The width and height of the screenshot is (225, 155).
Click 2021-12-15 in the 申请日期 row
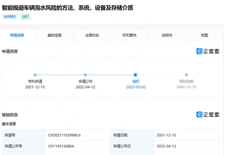click(166, 135)
